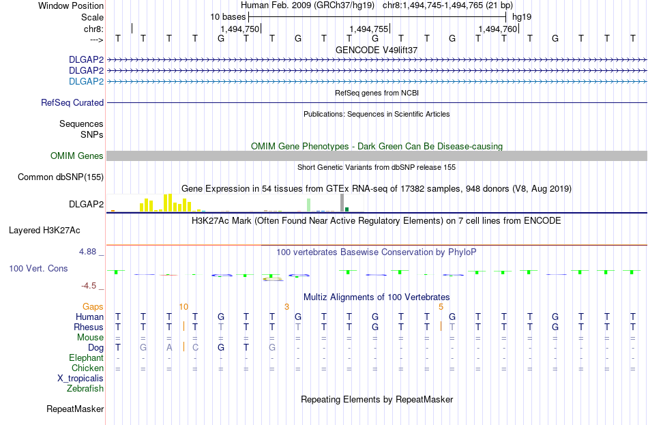This screenshot has width=648, height=425.
Task: Select the Elephant species label
Action: click(x=86, y=357)
